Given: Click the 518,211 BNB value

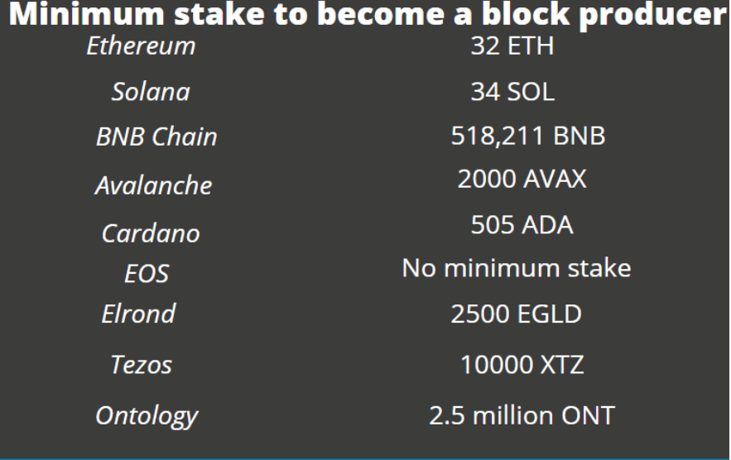Looking at the screenshot, I should pyautogui.click(x=527, y=136).
